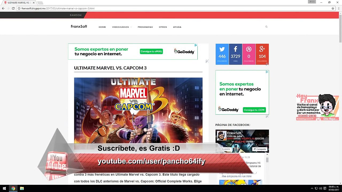
Task: Click the PÁGINA DE FACEBOOK: heading
Action: (233, 125)
